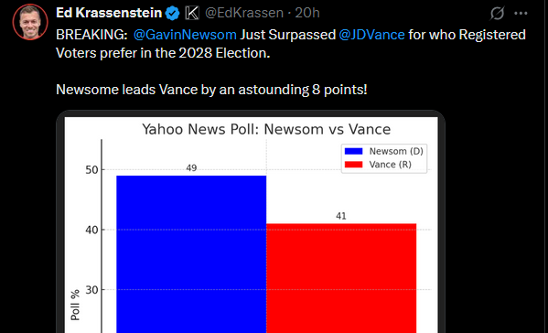Click the tweet text about 8 points
Viewport: 548px width, 333px height.
(211, 90)
